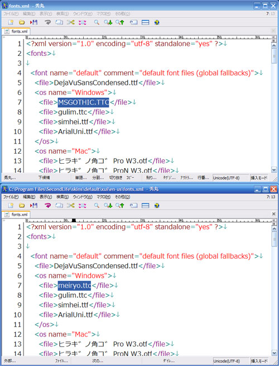Viewport: 279px width, 366px height.
Task: Click 次の... button in lower status bar
Action: point(98,361)
